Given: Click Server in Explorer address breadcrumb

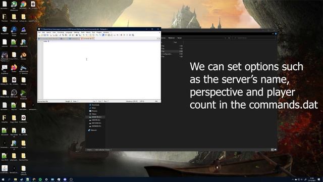Looking at the screenshot, I should [180, 38].
